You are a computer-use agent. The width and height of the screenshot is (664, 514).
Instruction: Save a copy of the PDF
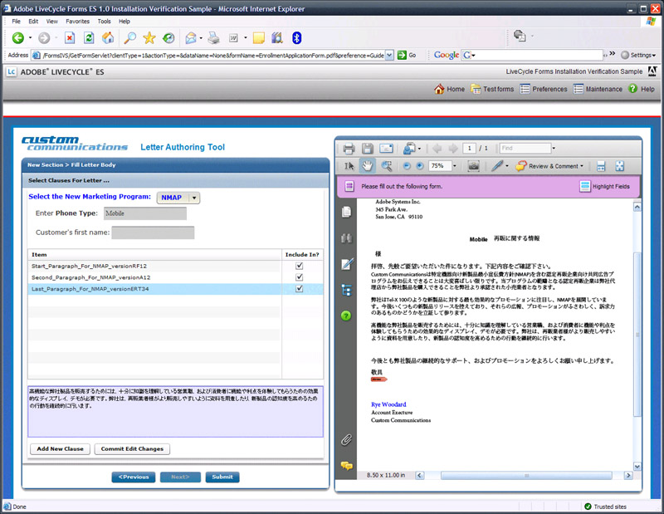coord(368,149)
